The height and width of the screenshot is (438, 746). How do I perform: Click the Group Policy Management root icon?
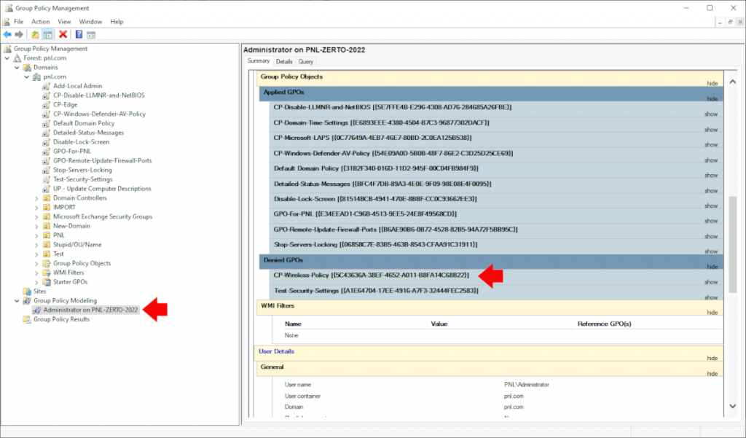click(7, 48)
